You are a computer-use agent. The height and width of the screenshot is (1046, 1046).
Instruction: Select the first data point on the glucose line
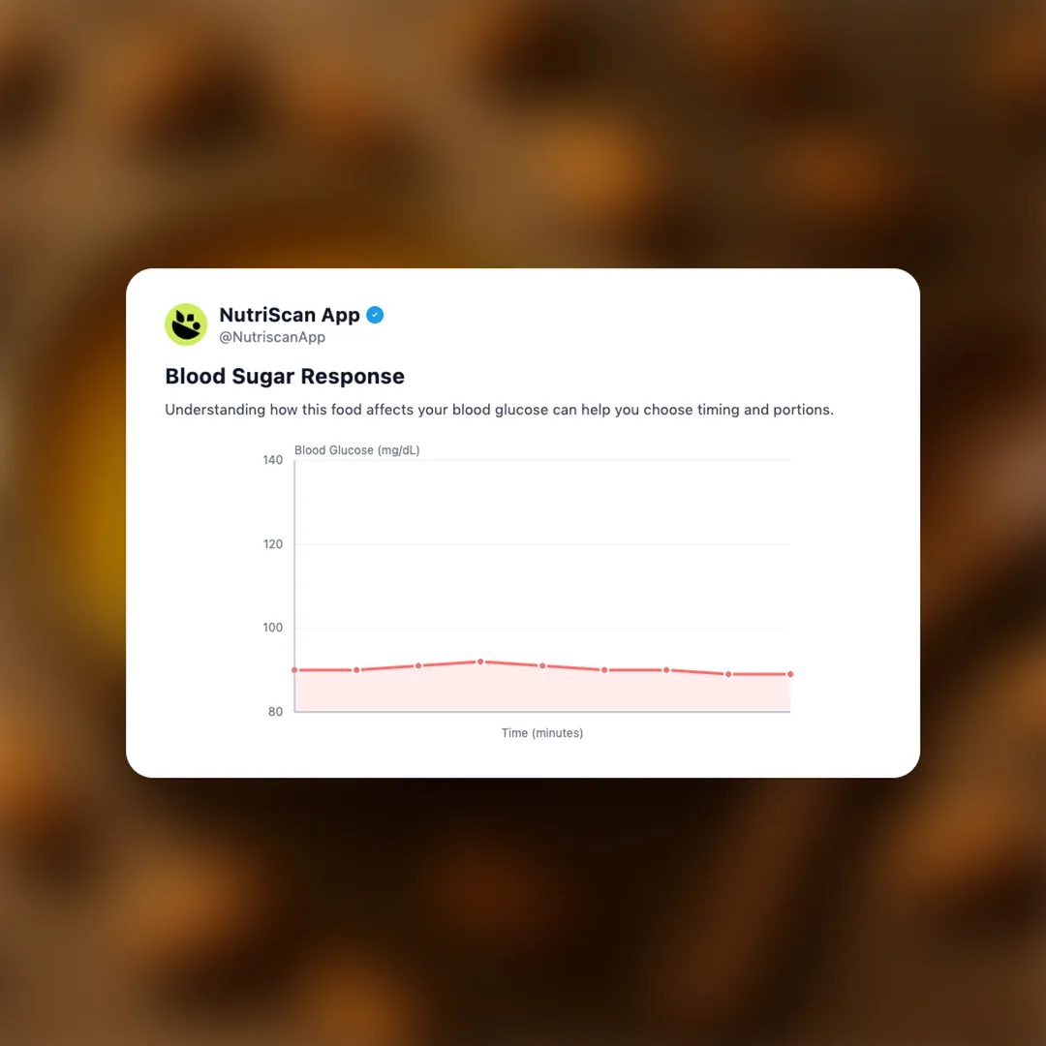294,670
